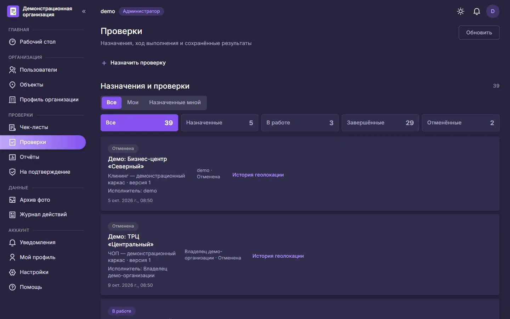Click the Обновить refresh button
This screenshot has width=510, height=319.
[479, 33]
